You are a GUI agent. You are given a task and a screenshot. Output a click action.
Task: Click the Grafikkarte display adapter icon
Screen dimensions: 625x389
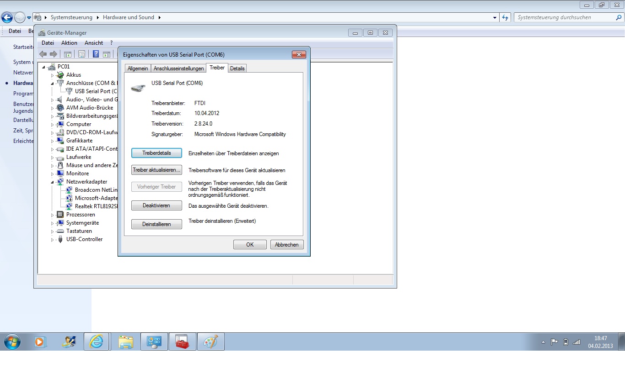pos(60,140)
